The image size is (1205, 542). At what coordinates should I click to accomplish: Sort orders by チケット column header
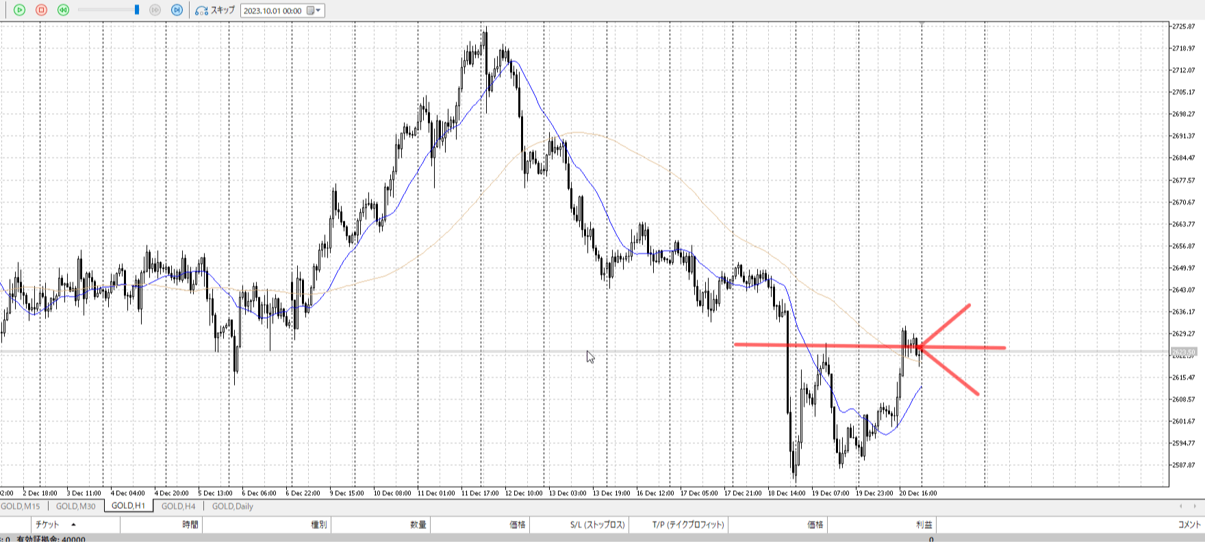tap(48, 525)
